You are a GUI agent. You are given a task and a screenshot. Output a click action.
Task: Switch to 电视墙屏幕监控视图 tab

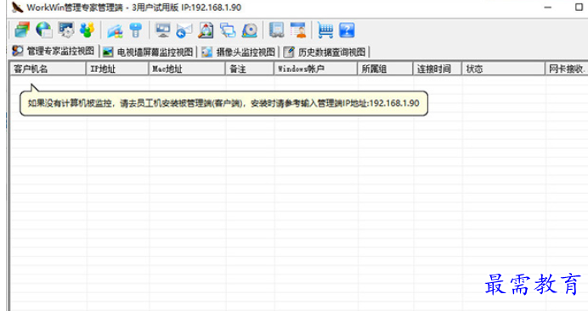point(148,52)
